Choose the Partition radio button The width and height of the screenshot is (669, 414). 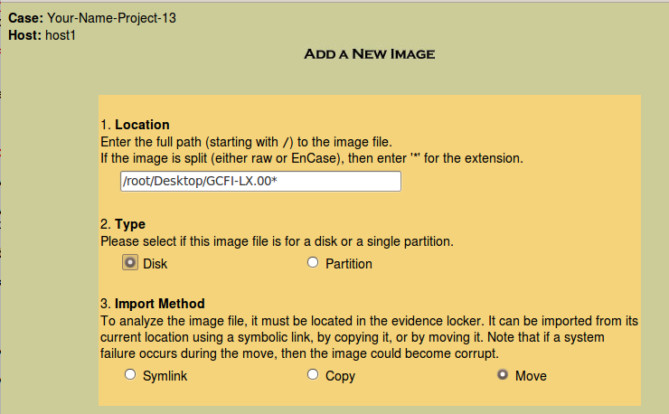(x=313, y=263)
